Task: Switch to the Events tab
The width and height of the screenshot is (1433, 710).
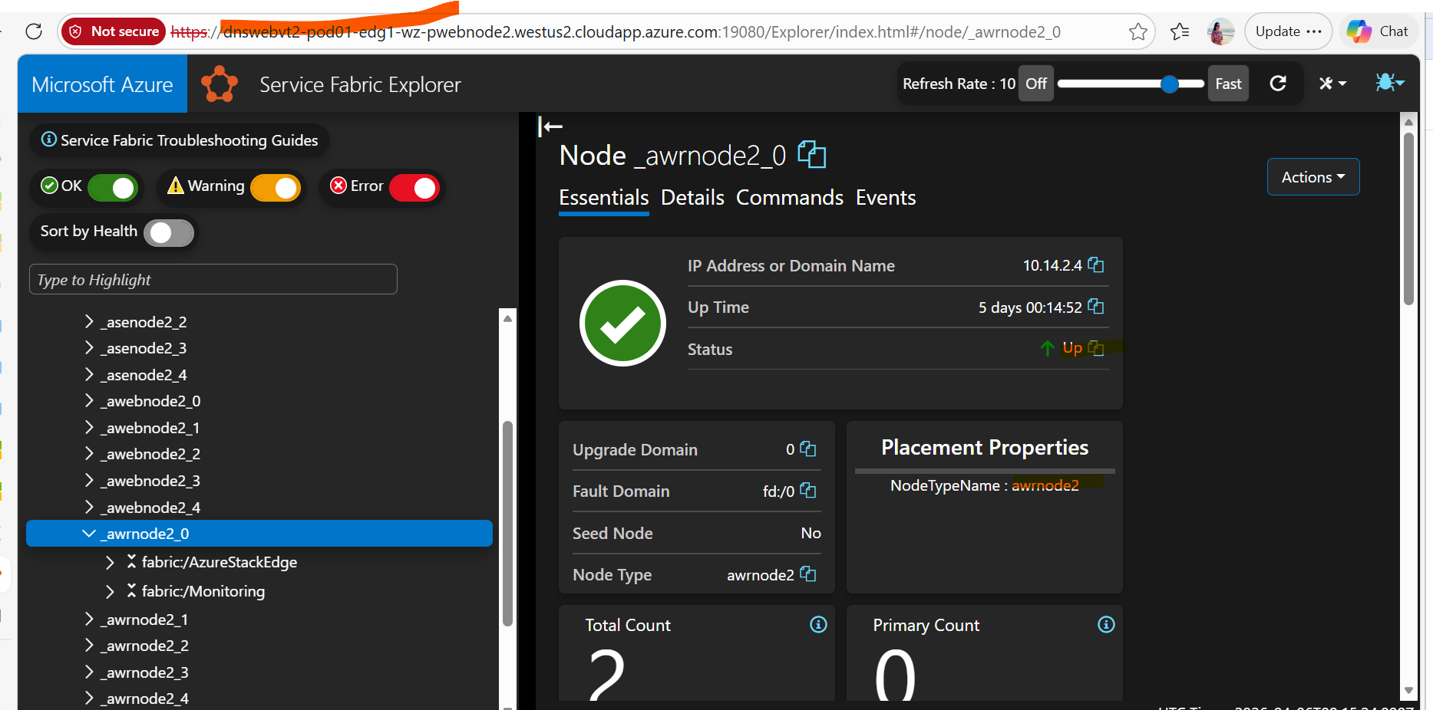Action: coord(886,198)
